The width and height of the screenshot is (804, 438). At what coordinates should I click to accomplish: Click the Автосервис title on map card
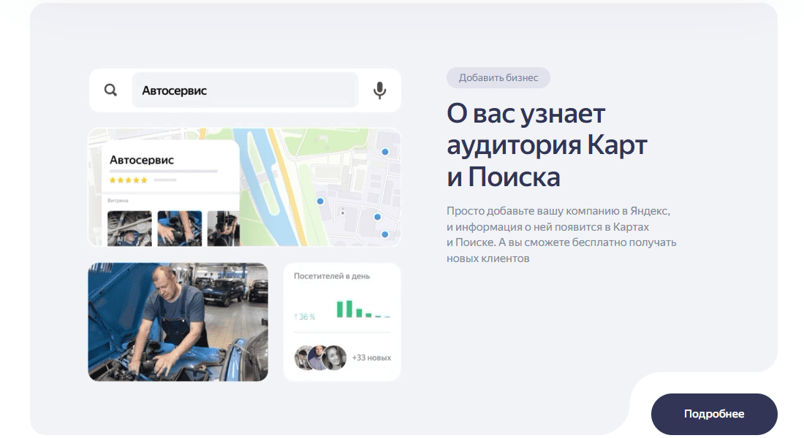click(x=142, y=160)
